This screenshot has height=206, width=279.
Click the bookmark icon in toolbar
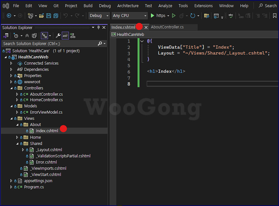click(275, 16)
